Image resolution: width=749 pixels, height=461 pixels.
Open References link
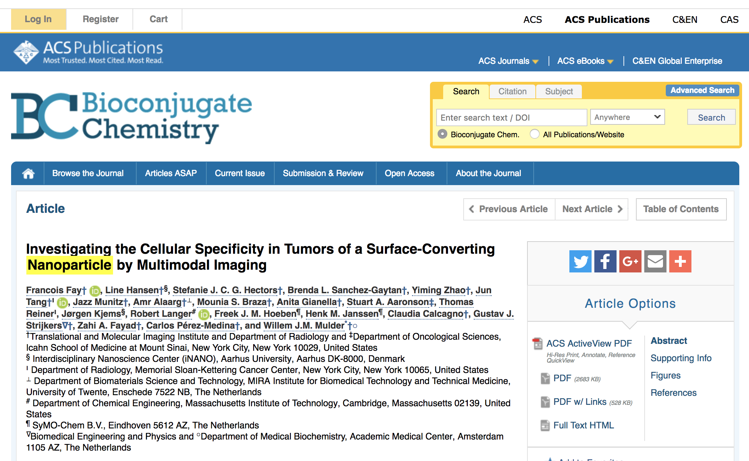[673, 393]
